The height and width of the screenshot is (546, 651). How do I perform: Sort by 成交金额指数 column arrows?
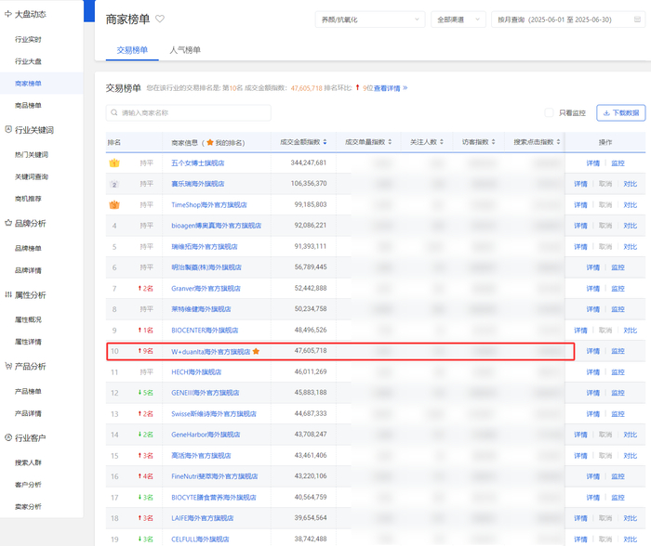[325, 142]
